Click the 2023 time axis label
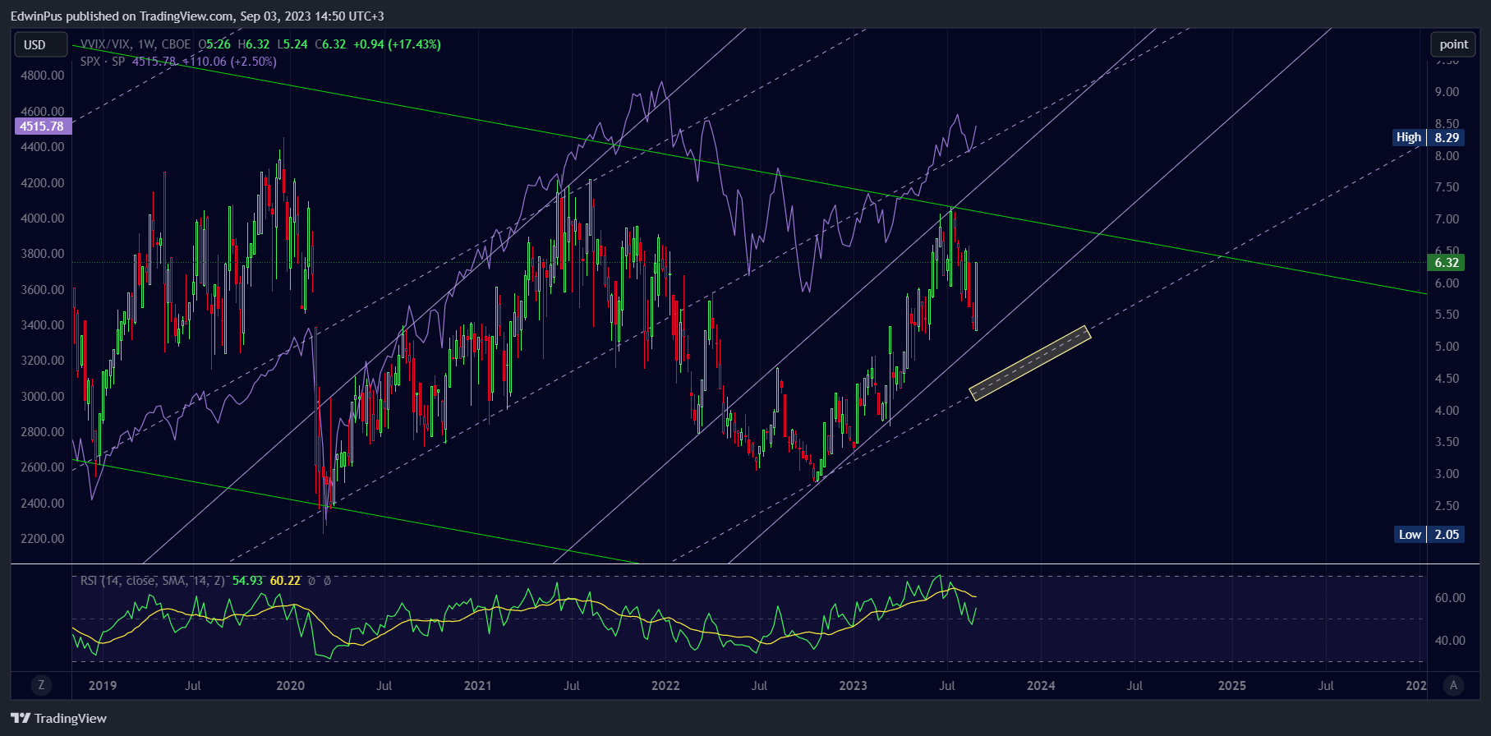Viewport: 1491px width, 736px height. [x=853, y=685]
